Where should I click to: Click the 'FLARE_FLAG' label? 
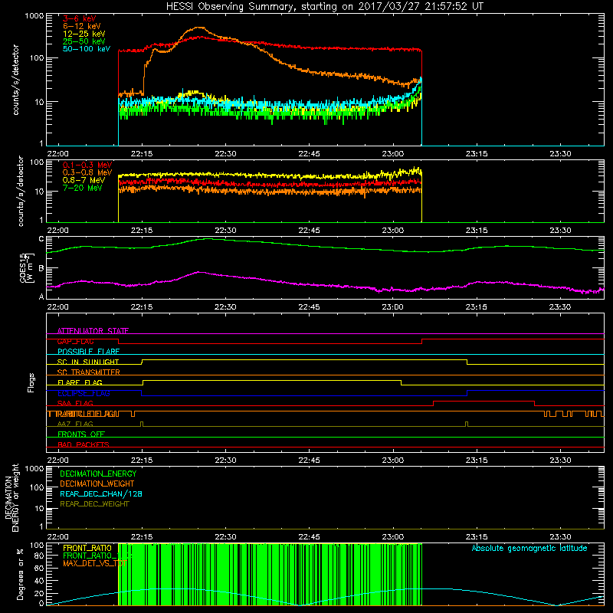(80, 382)
